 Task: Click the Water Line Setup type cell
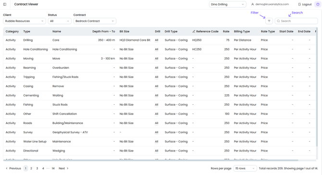35,141
